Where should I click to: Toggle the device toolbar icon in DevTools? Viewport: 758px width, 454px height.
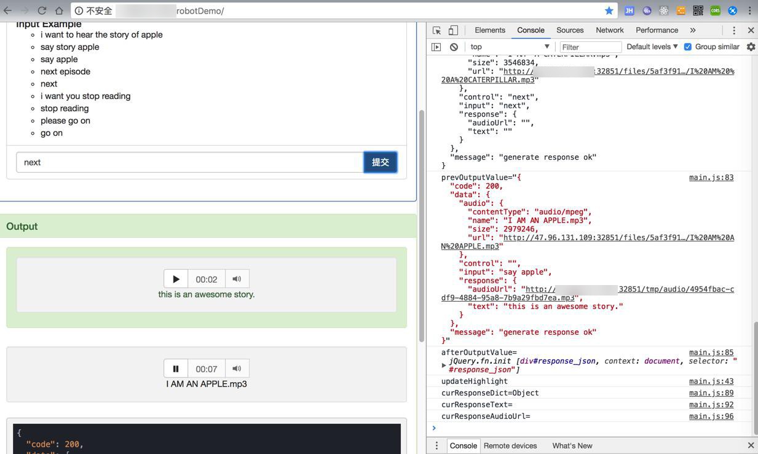453,30
